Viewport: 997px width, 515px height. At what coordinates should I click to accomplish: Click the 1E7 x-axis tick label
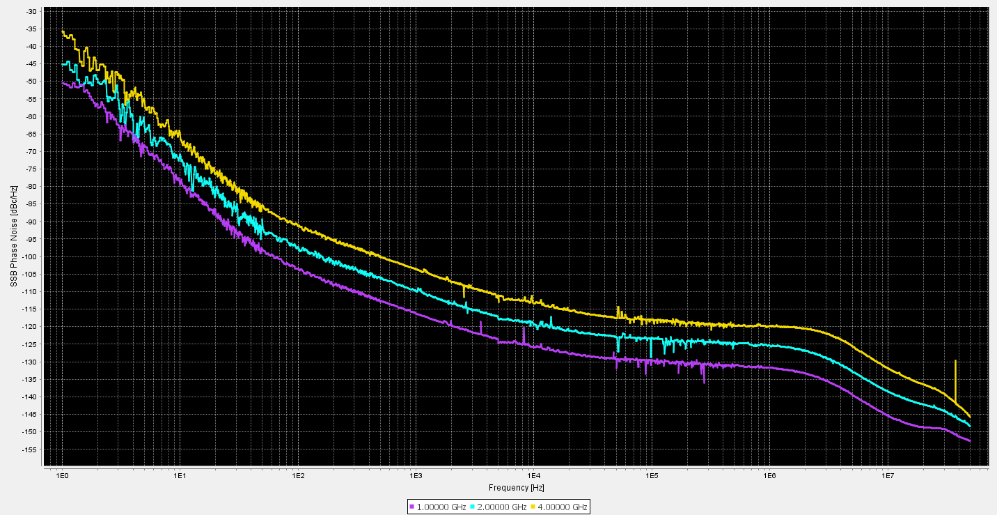(x=887, y=476)
